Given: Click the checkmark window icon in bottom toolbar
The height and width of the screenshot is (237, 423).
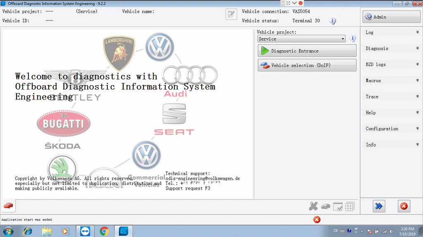Looking at the screenshot, I should tap(338, 207).
